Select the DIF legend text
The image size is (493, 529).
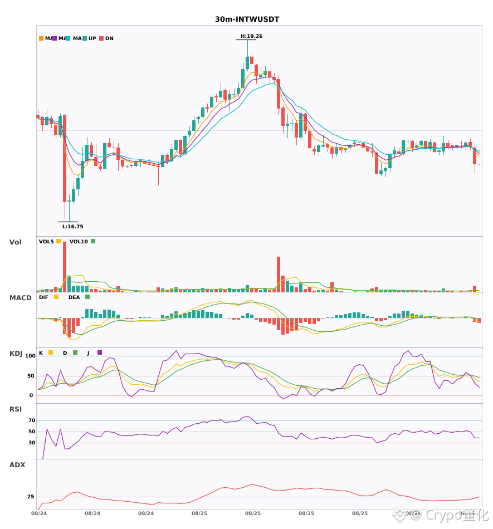pos(43,297)
